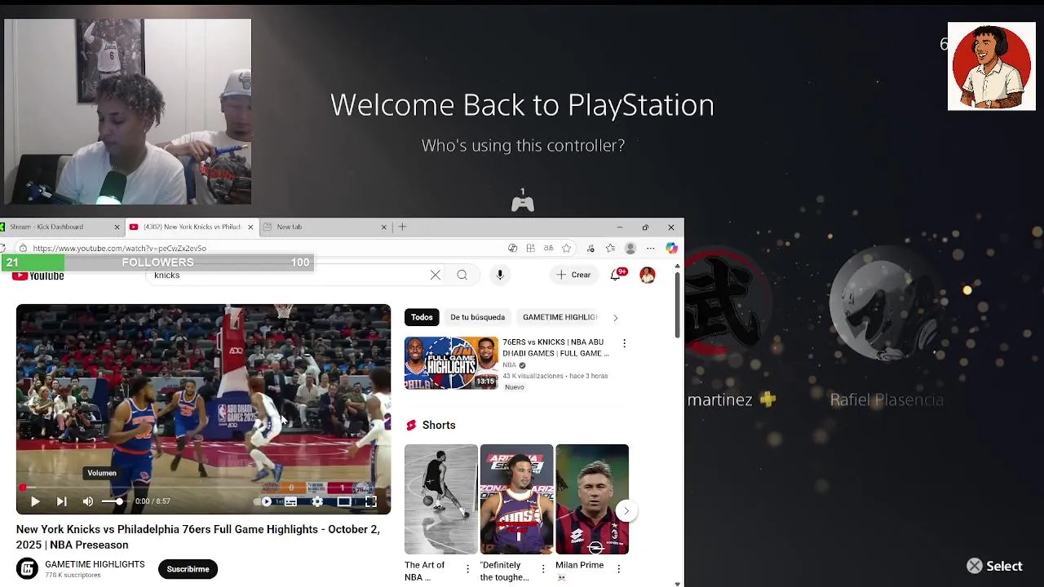This screenshot has height=587, width=1044.
Task: Open the video in fullscreen
Action: click(x=370, y=501)
